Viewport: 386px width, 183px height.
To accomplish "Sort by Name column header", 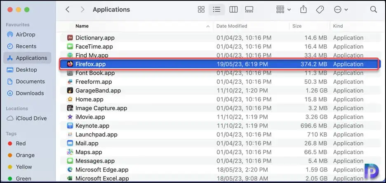I will click(x=82, y=26).
